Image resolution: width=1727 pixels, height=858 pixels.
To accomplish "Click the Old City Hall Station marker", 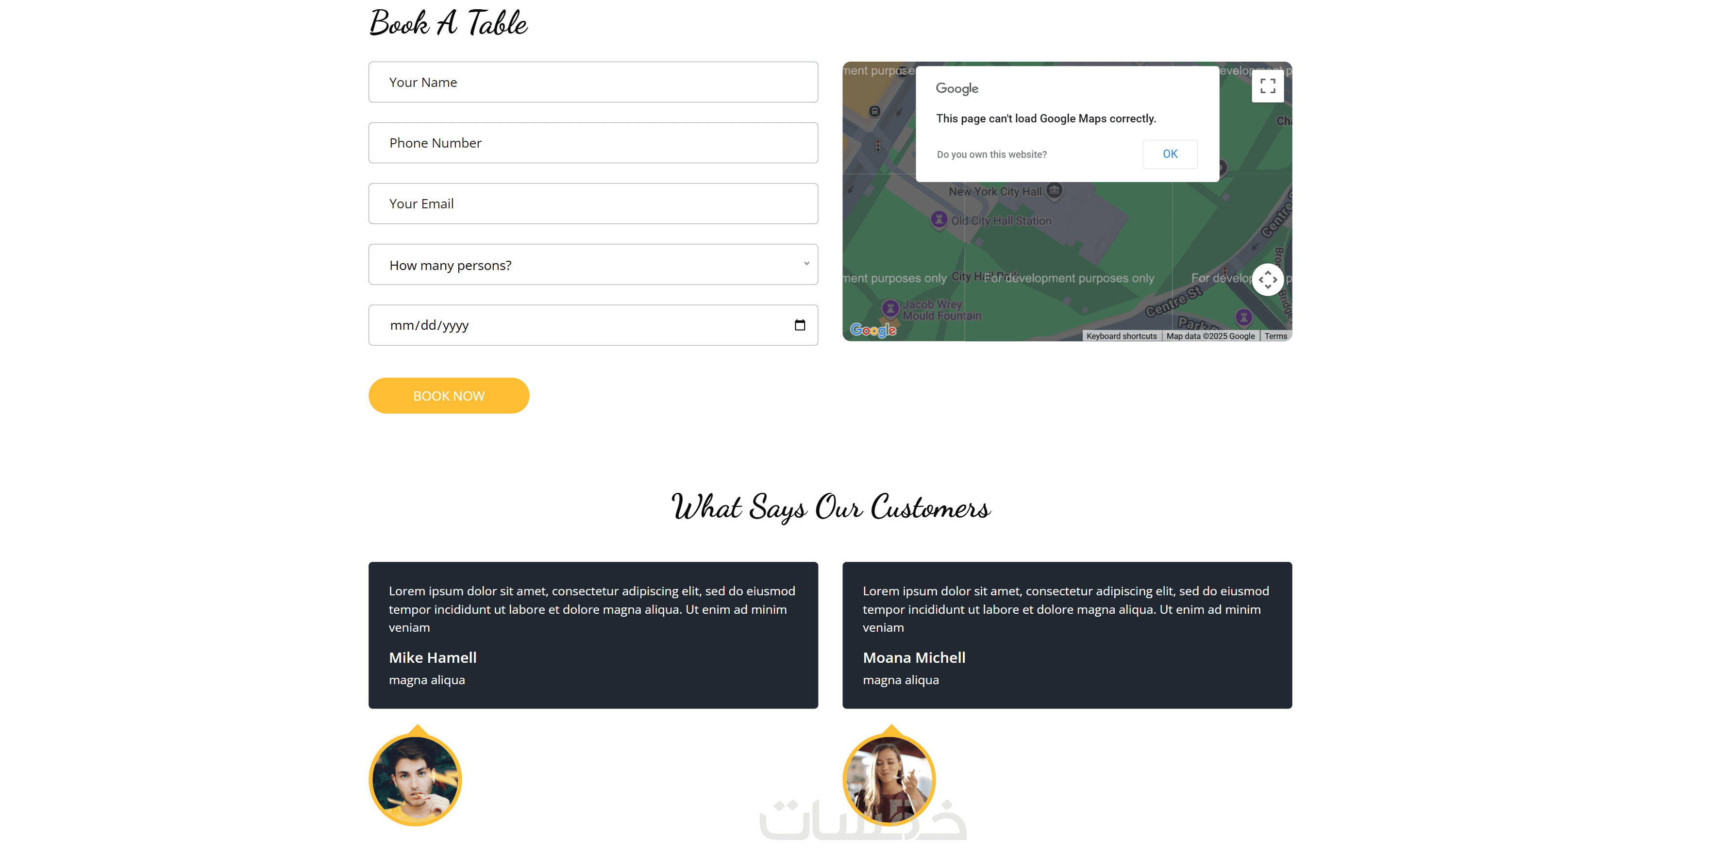I will pyautogui.click(x=939, y=219).
